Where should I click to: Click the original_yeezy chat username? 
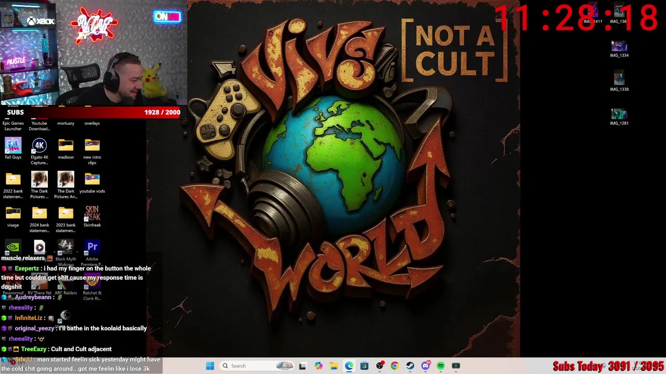click(34, 328)
